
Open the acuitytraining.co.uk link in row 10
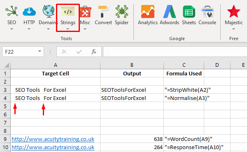[53, 147]
